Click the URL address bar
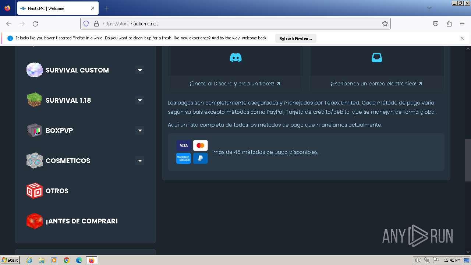 pos(235,24)
